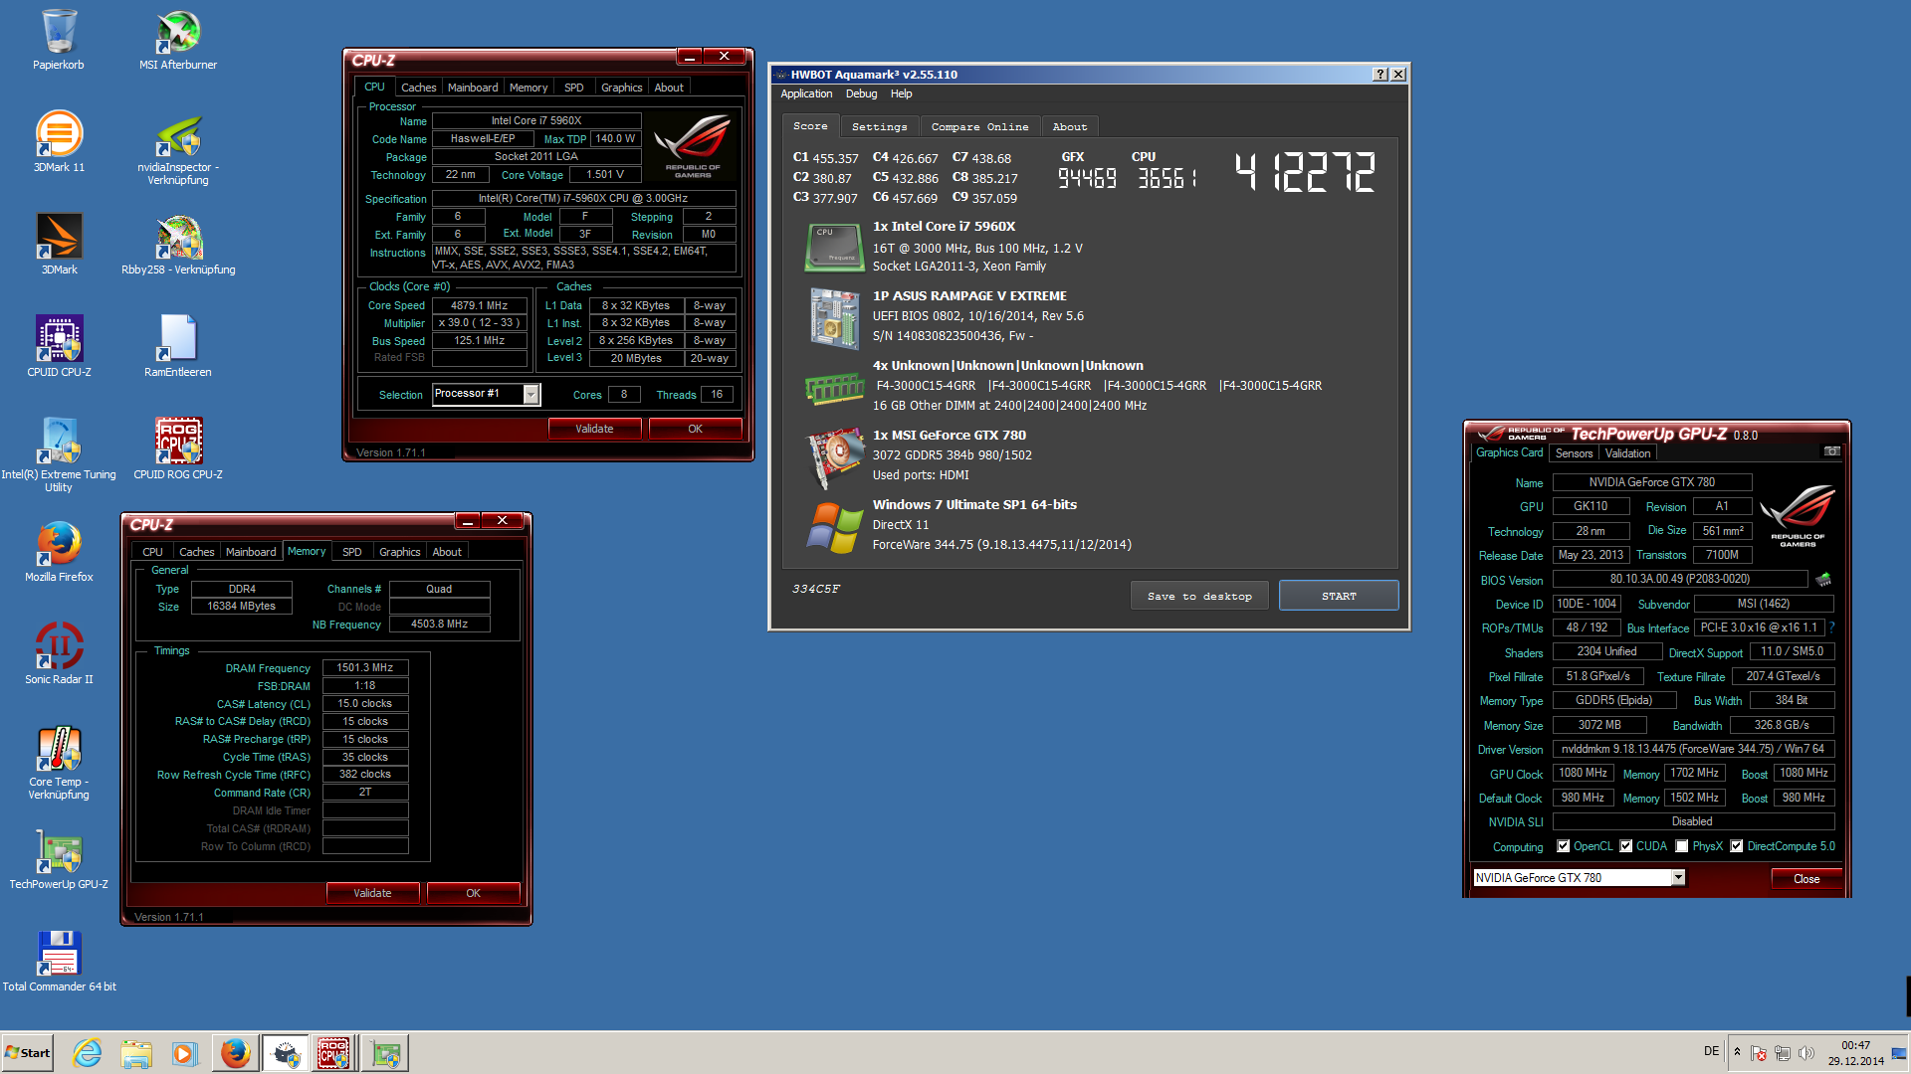Image resolution: width=1911 pixels, height=1074 pixels.
Task: Switch to ROG CPU-Z on the taskbar
Action: (x=333, y=1053)
